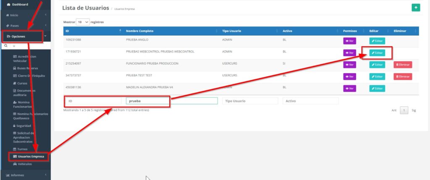The image size is (430, 180).
Task: Collapse the Opciones sidebar menu
Action: (x=24, y=37)
